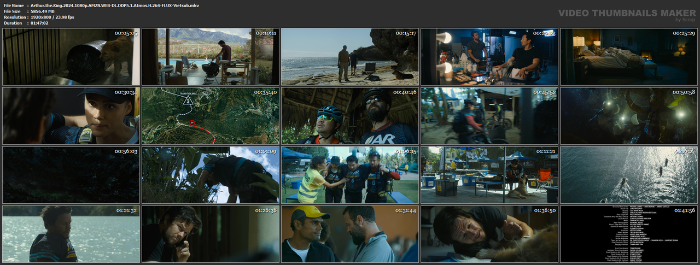Image resolution: width=700 pixels, height=265 pixels.
Task: Open the bedroom thumbnail at 00:25:29
Action: 629,57
